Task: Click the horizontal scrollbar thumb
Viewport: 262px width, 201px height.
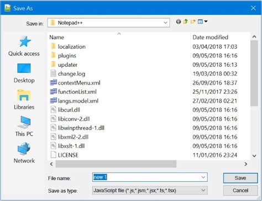Action: (116, 164)
